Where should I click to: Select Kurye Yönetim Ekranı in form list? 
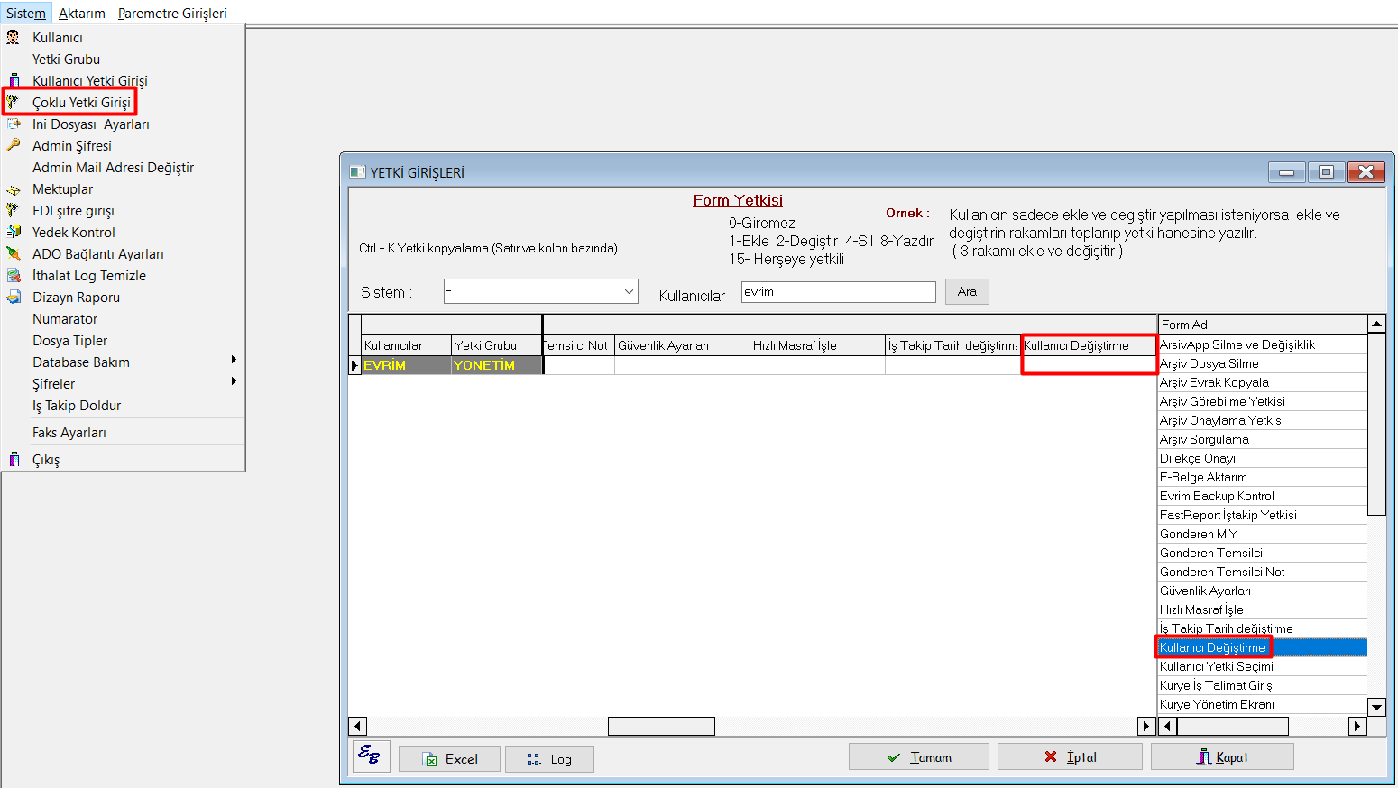(x=1217, y=704)
